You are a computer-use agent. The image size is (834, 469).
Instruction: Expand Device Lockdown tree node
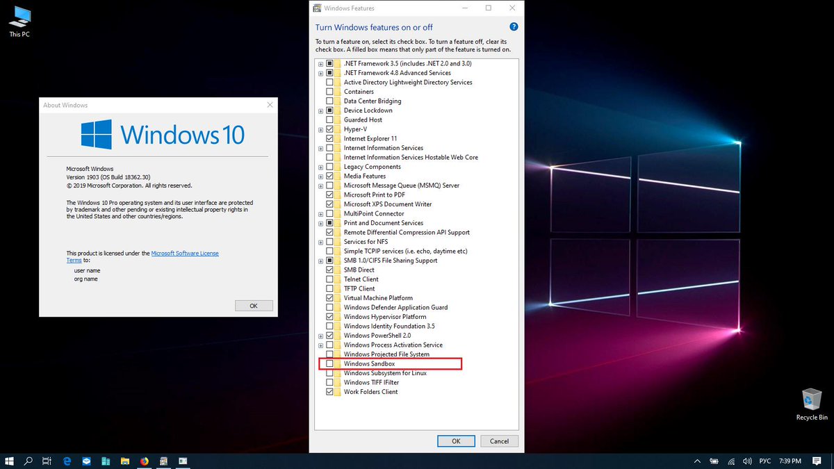click(x=321, y=110)
